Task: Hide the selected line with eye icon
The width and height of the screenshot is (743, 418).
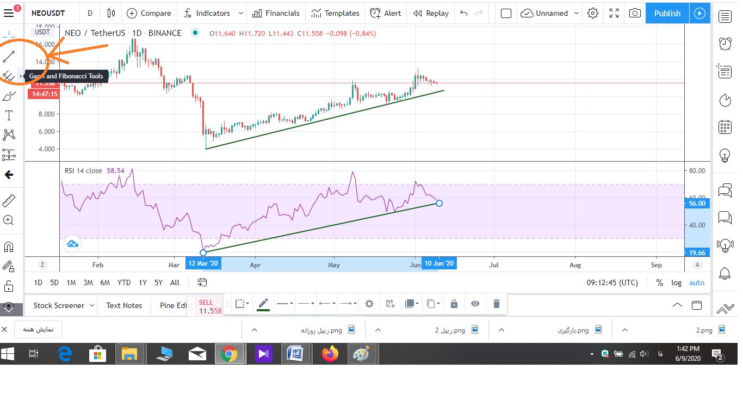Action: (475, 304)
